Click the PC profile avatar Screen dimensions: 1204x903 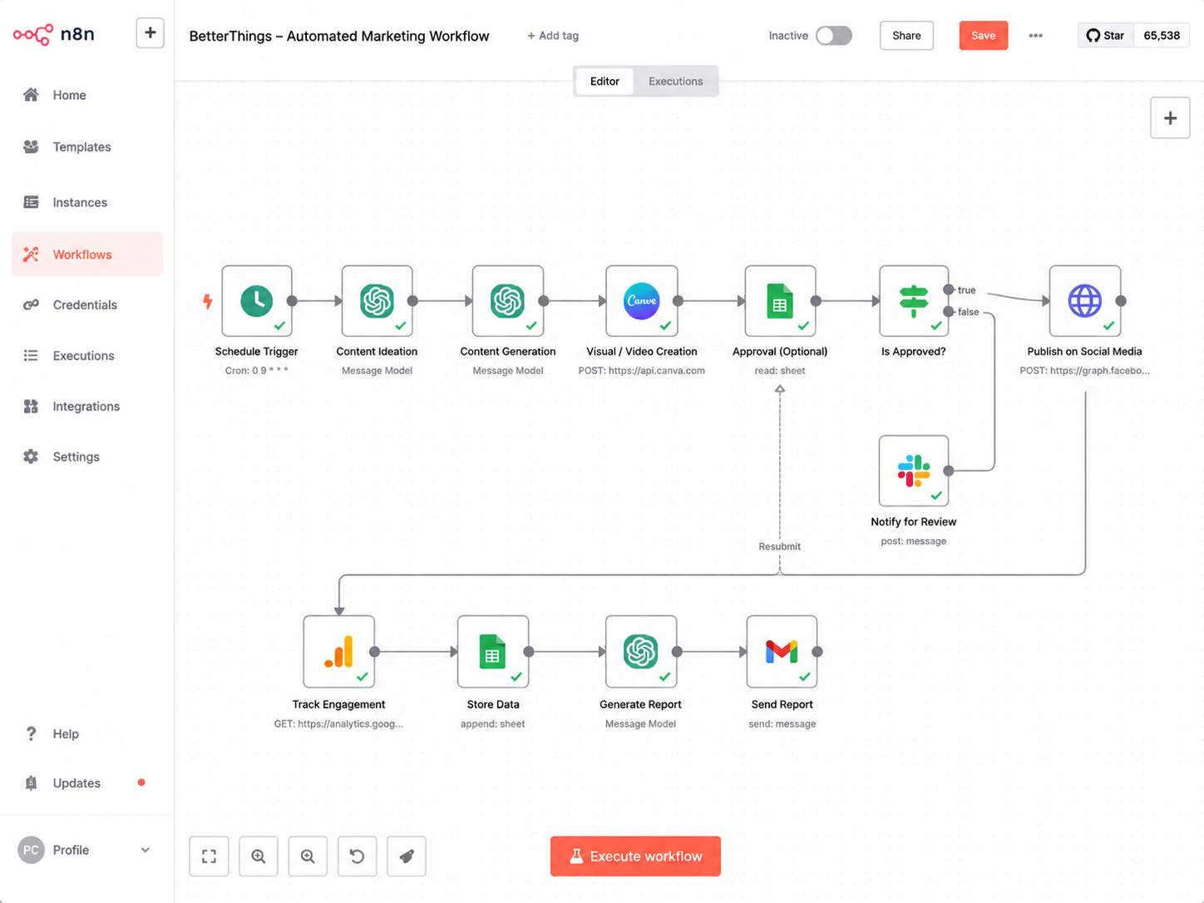tap(31, 850)
